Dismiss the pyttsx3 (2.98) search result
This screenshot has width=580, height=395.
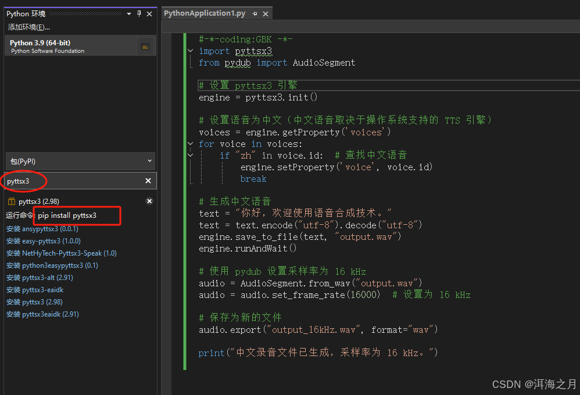click(x=149, y=201)
